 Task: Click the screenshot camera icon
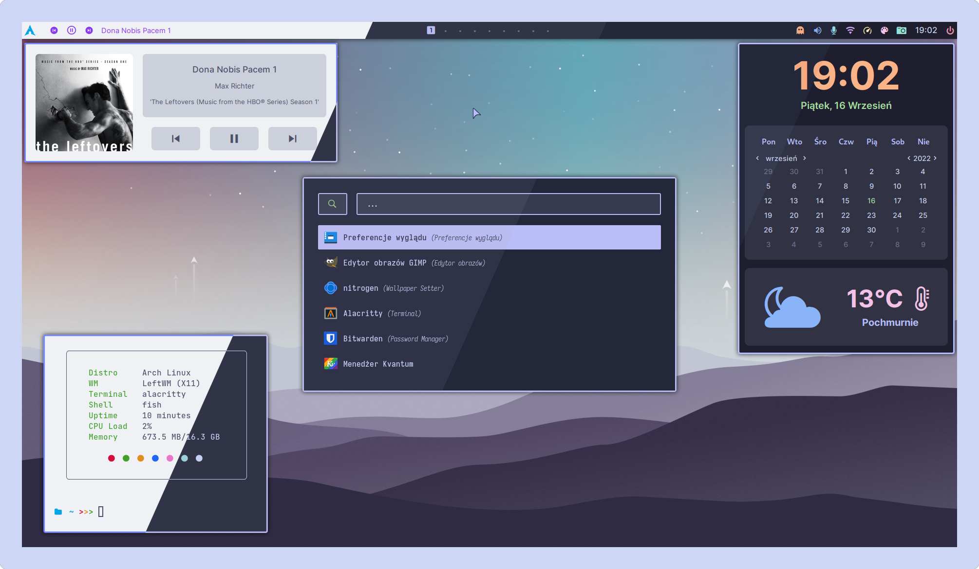pyautogui.click(x=902, y=30)
